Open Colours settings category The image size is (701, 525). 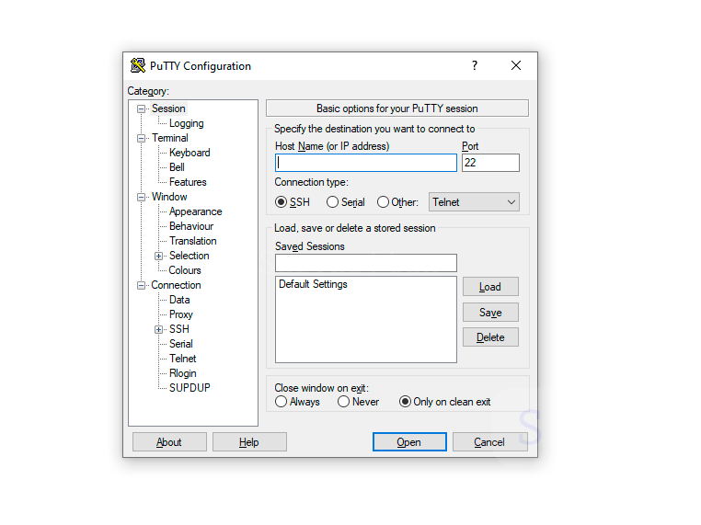pyautogui.click(x=185, y=270)
